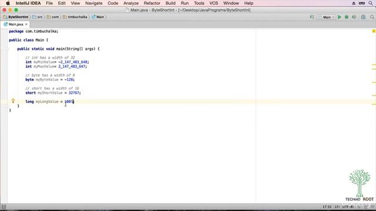Click the myMinValue variable name

(x=44, y=62)
